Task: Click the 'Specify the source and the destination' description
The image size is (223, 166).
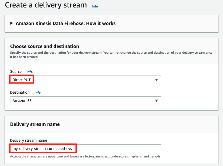Action: (111, 55)
